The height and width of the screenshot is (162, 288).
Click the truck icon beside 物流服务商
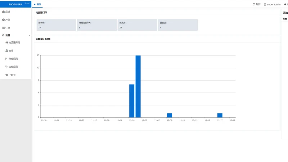point(6,42)
